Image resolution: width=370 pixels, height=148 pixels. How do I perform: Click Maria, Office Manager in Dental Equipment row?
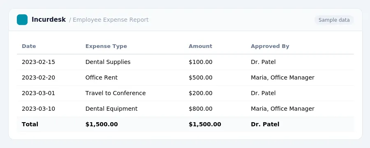(x=282, y=109)
